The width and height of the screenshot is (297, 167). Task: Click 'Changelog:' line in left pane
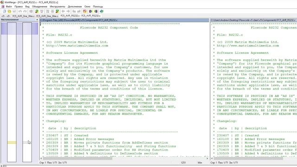tap(56, 121)
